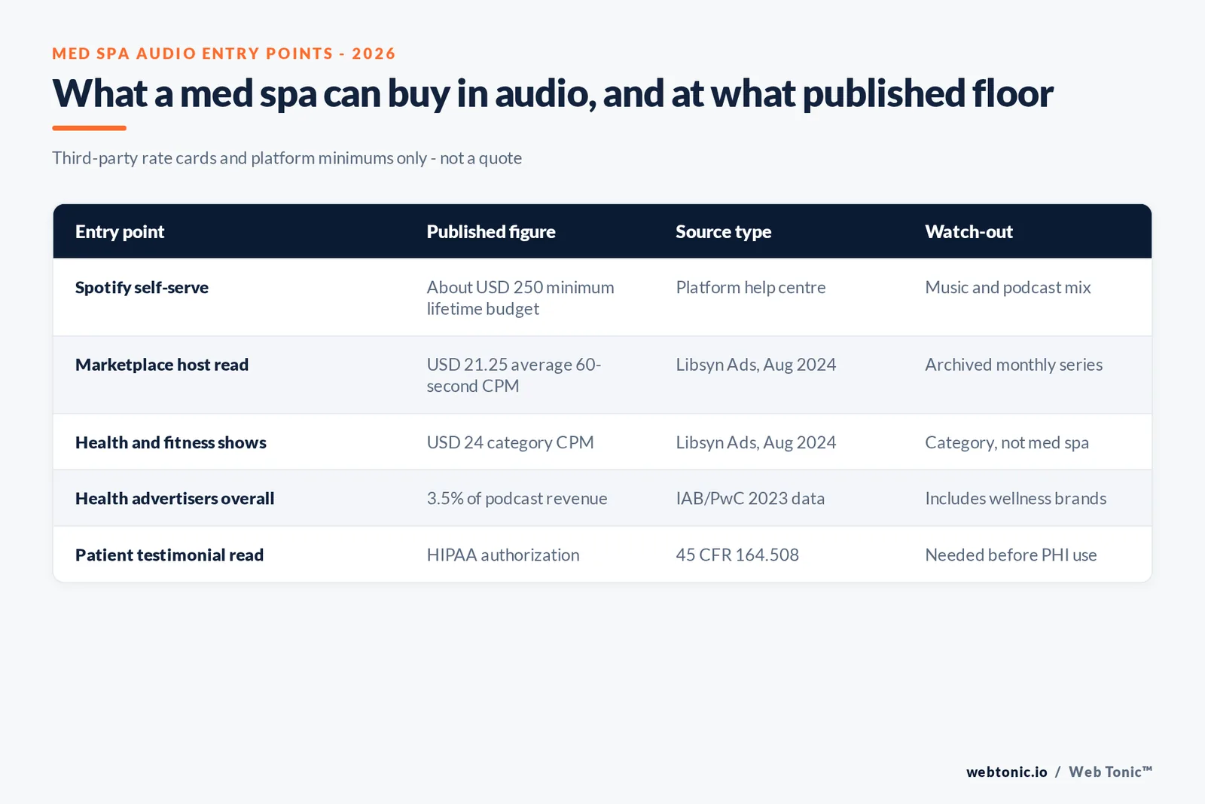Click 'Libsyn Ads, Aug 2024' in Marketplace host read row
Image resolution: width=1205 pixels, height=804 pixels.
click(x=756, y=365)
